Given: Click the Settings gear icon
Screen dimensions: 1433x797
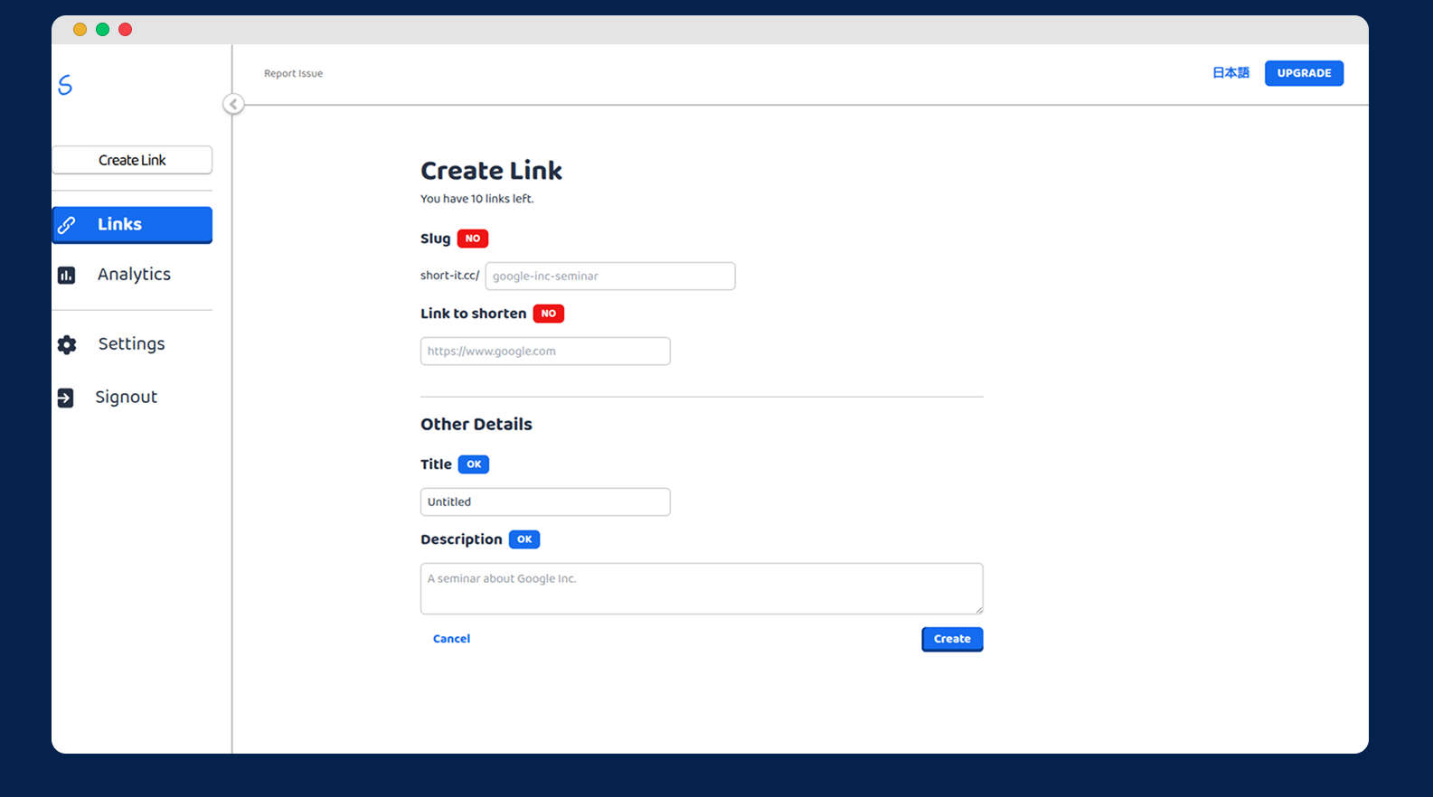Looking at the screenshot, I should point(67,344).
